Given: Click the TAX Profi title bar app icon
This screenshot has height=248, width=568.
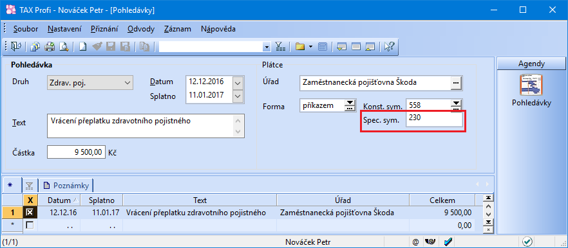Looking at the screenshot, I should coord(11,10).
